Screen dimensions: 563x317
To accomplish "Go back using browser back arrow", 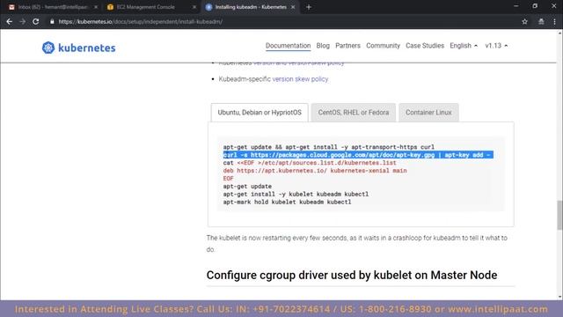I will click(10, 21).
